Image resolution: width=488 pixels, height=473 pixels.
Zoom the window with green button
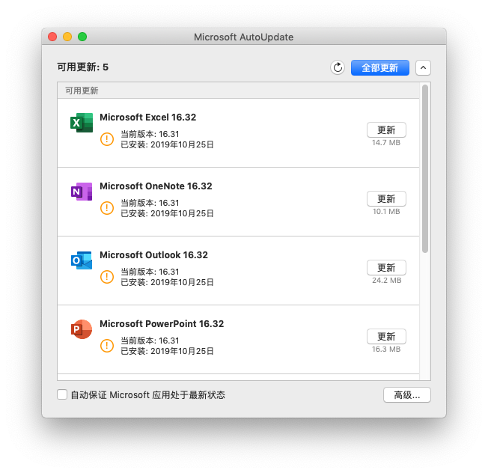click(82, 37)
